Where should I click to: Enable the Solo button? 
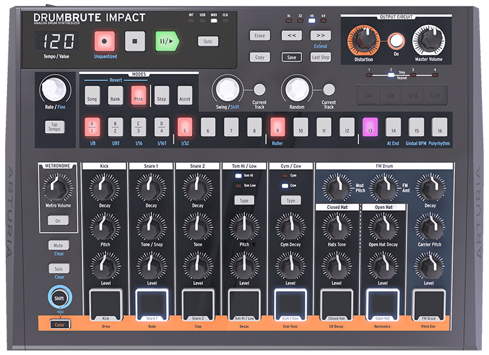58,269
